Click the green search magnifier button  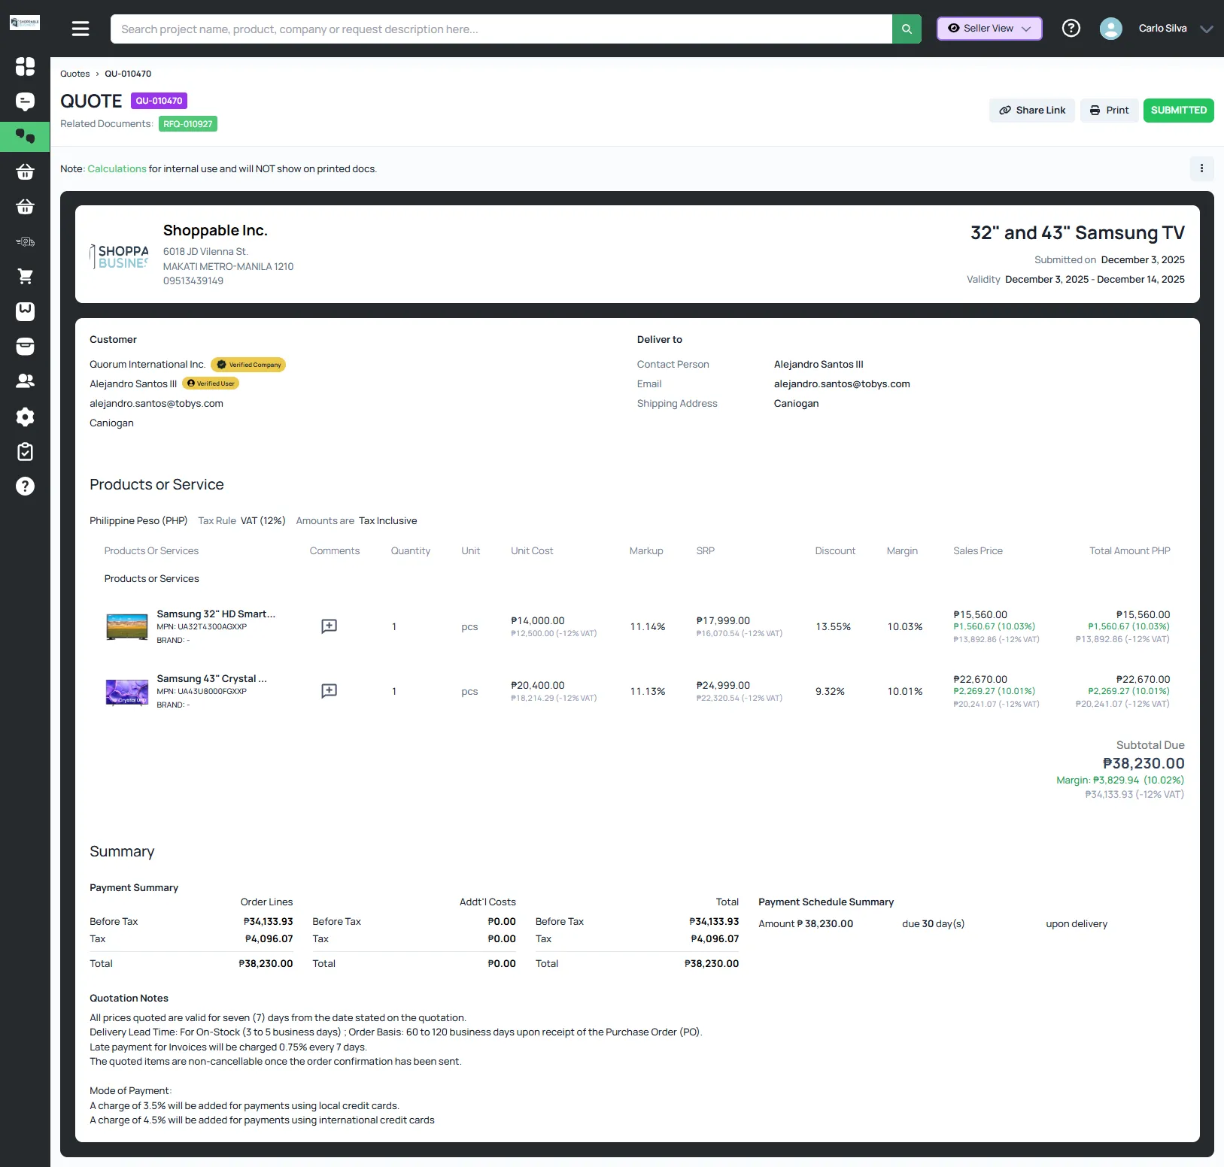point(907,29)
